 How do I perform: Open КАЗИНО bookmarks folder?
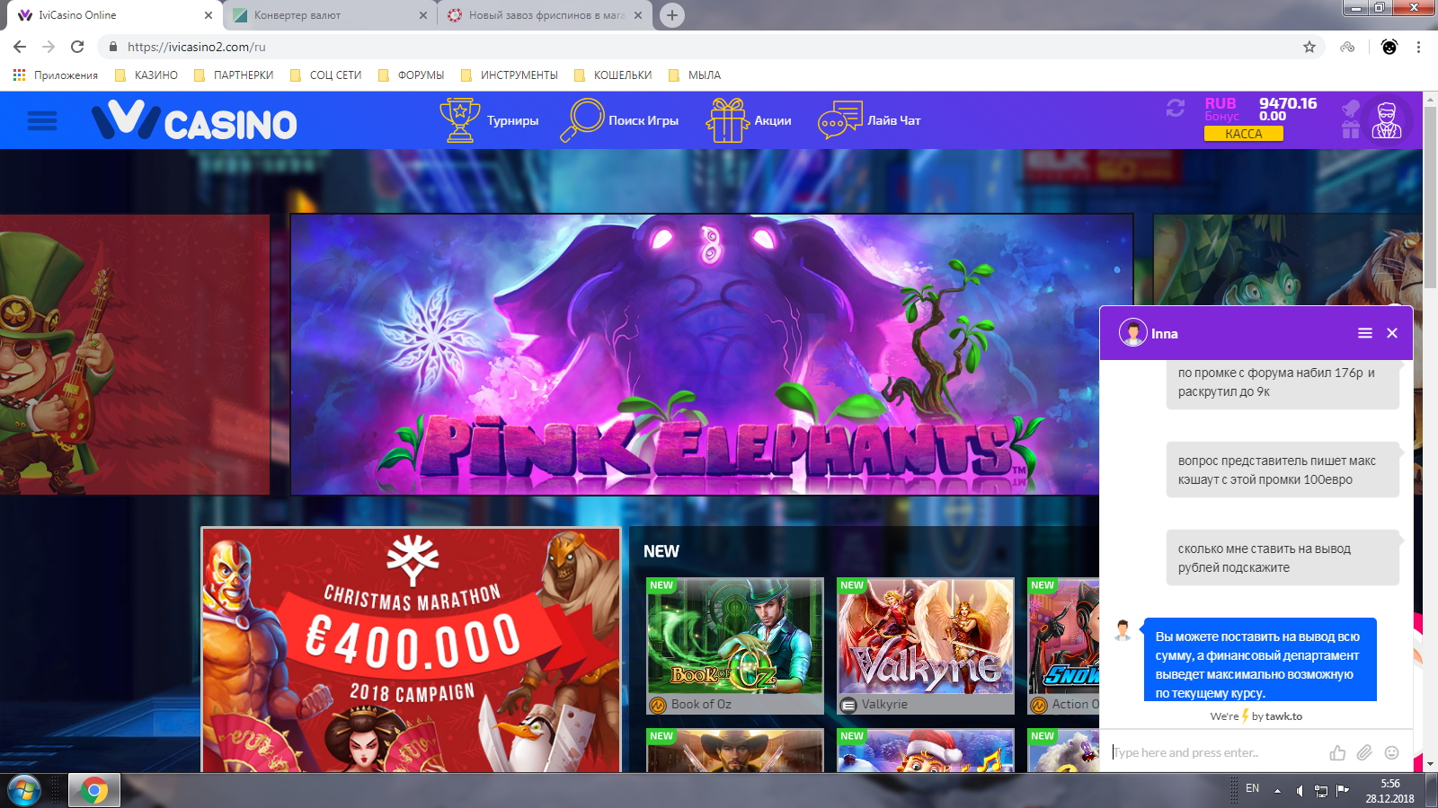146,75
